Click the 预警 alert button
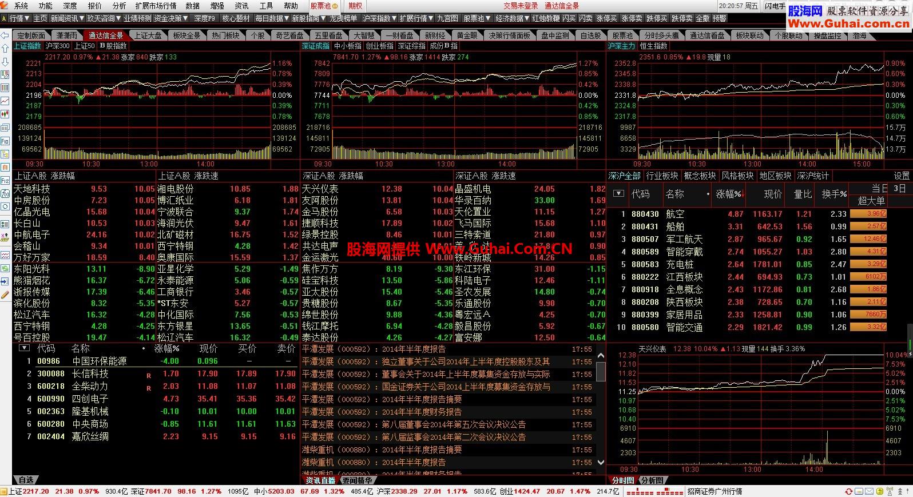Screen dimensions: 913x497 (x=719, y=18)
